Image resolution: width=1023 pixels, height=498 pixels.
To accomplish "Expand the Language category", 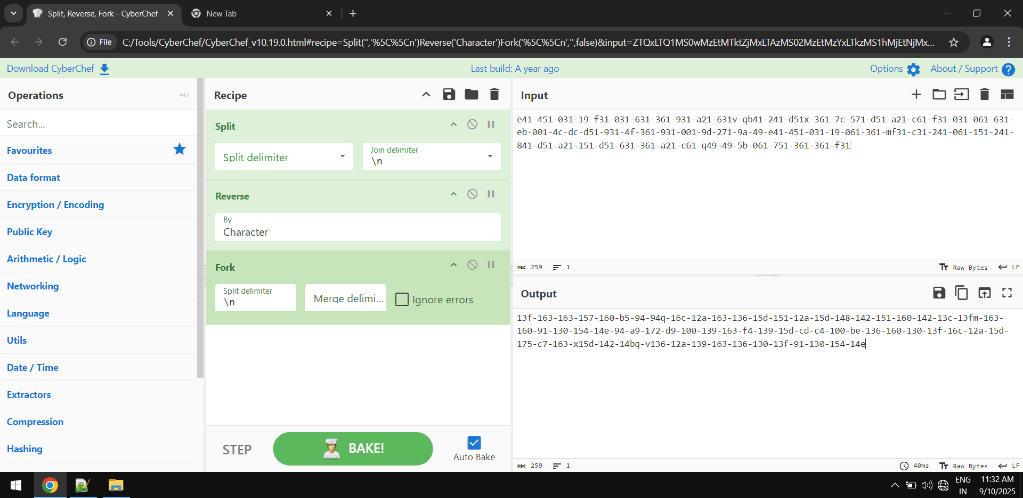I will coord(99,313).
